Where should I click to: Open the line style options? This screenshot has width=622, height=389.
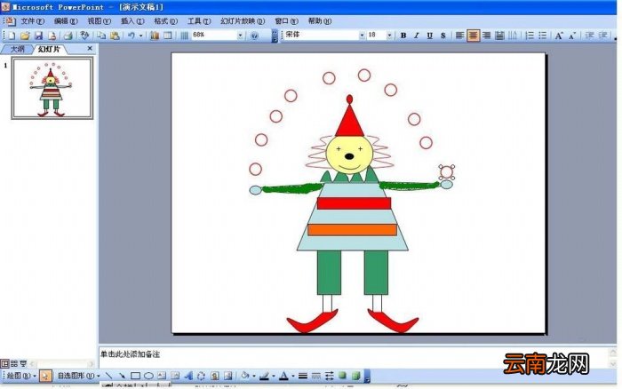303,375
